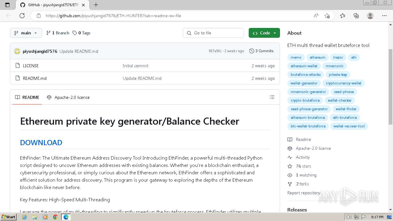393x221 pixels.
Task: Open Read aloud icon in address bar
Action: tap(316, 16)
